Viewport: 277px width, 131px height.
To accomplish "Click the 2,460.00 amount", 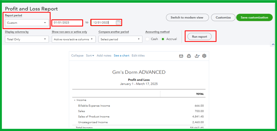I will (197, 122).
